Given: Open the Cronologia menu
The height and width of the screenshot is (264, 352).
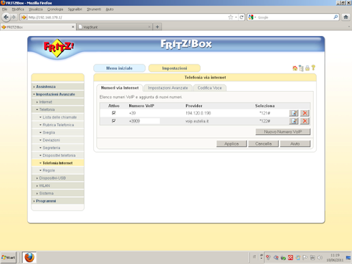Looking at the screenshot, I should pos(55,10).
